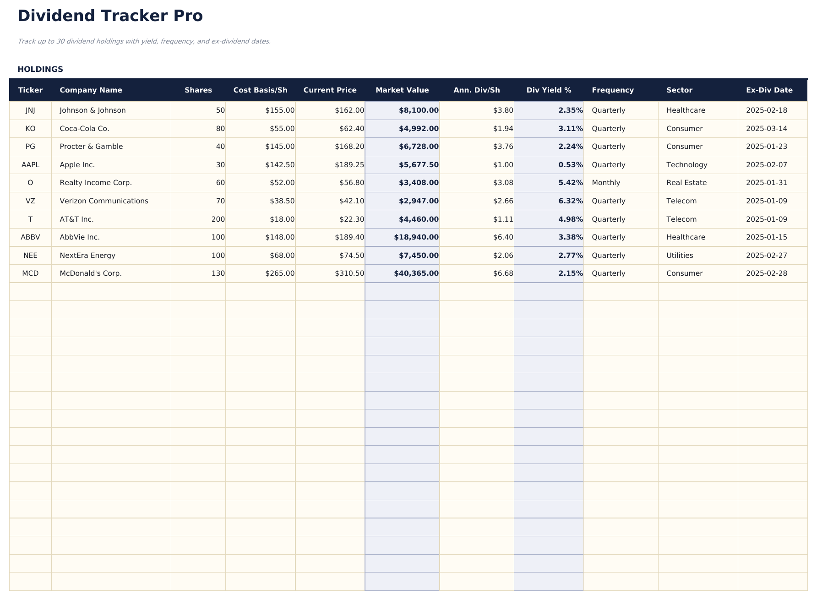Select AT&T's shares value of 200
The image size is (817, 600).
(218, 219)
